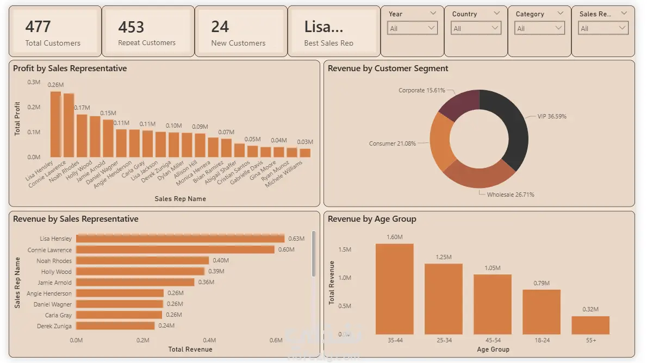Click the '0.32M' age group data label
The height and width of the screenshot is (363, 647).
pos(590,309)
